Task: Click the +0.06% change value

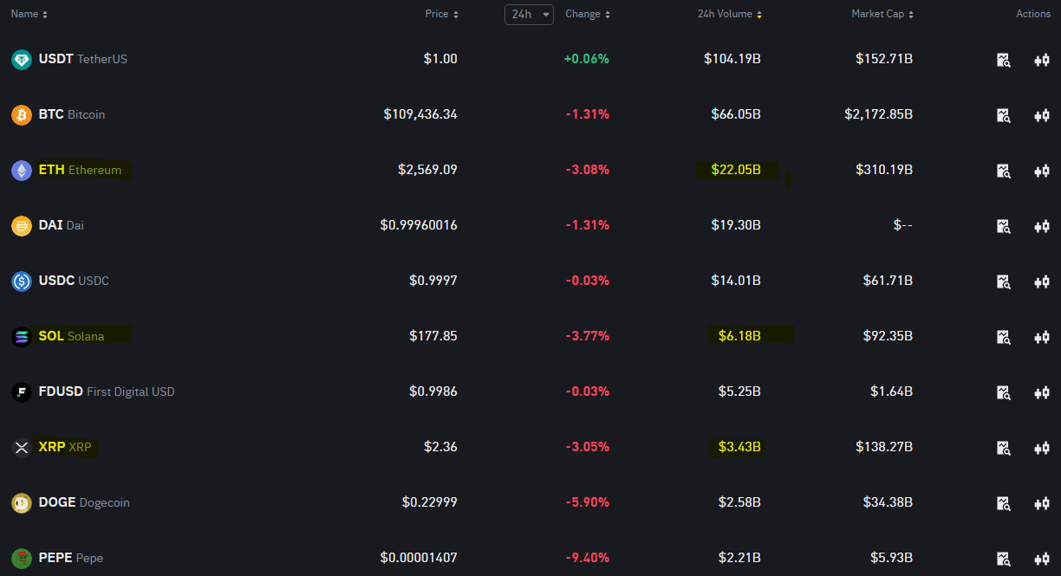Action: tap(587, 59)
